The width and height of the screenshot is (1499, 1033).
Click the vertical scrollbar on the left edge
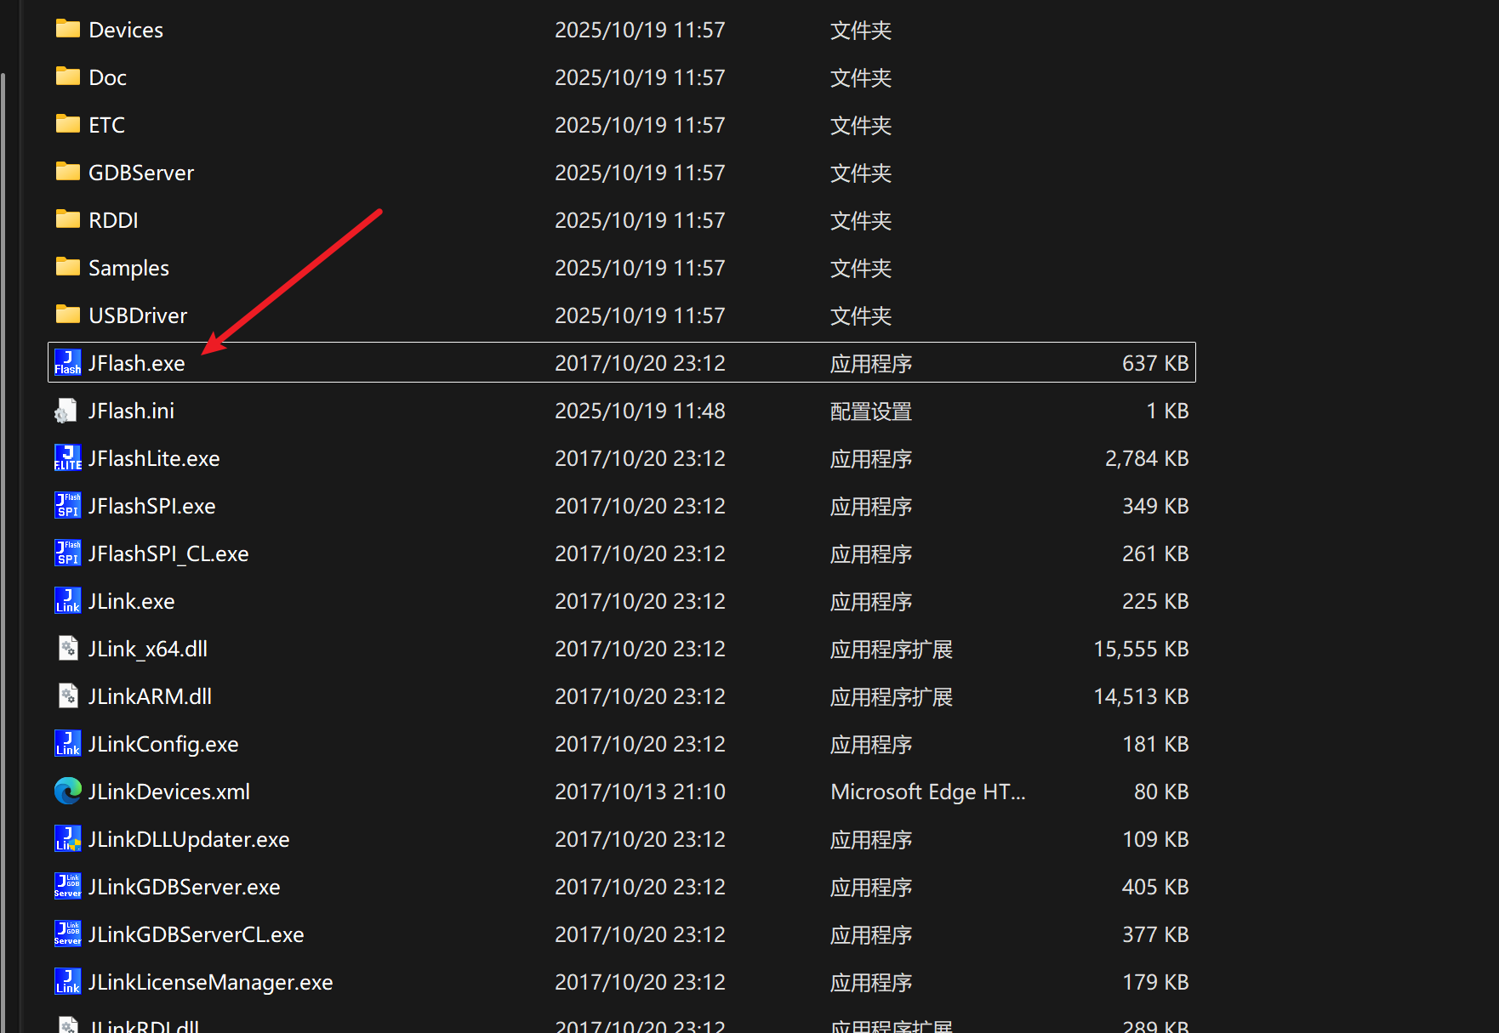click(x=3, y=553)
